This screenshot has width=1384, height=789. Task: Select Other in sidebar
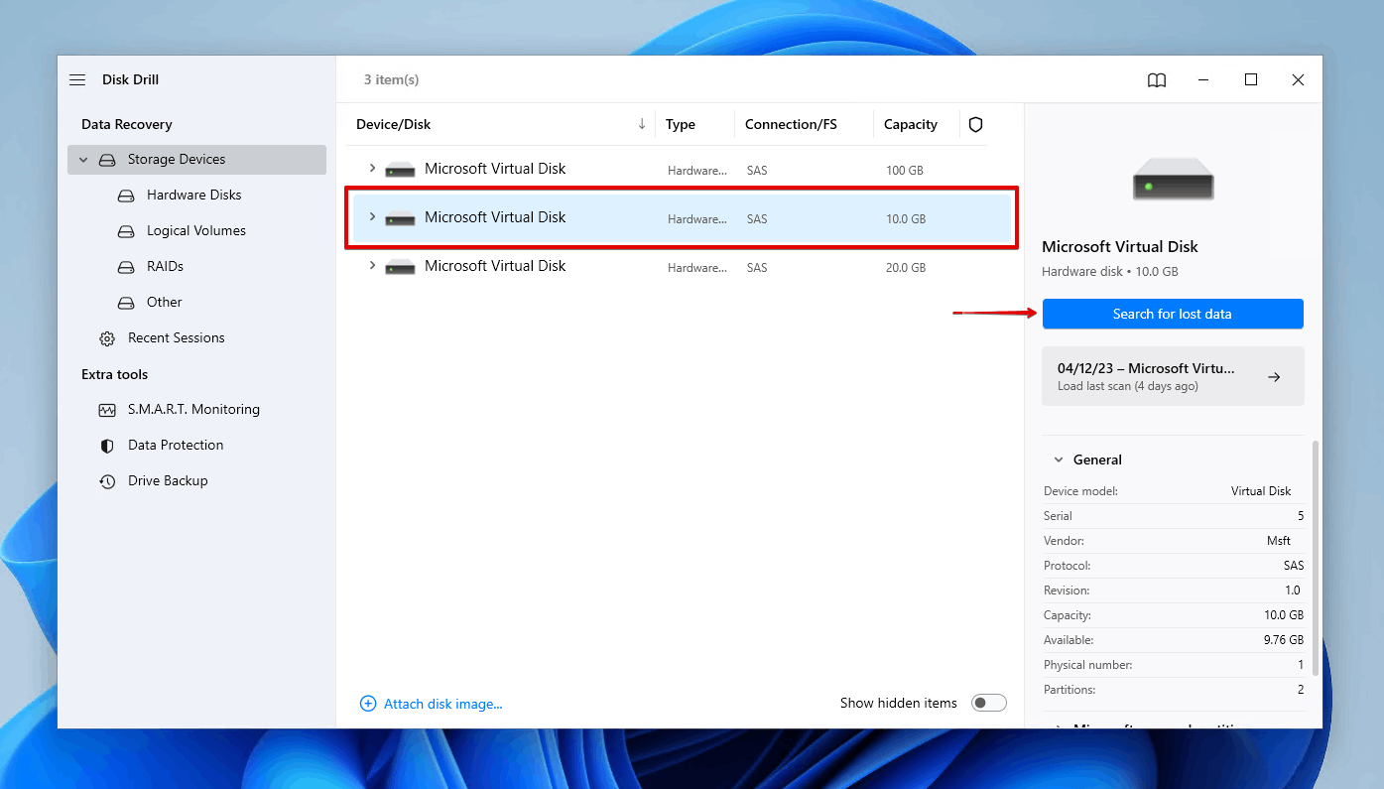[165, 303]
